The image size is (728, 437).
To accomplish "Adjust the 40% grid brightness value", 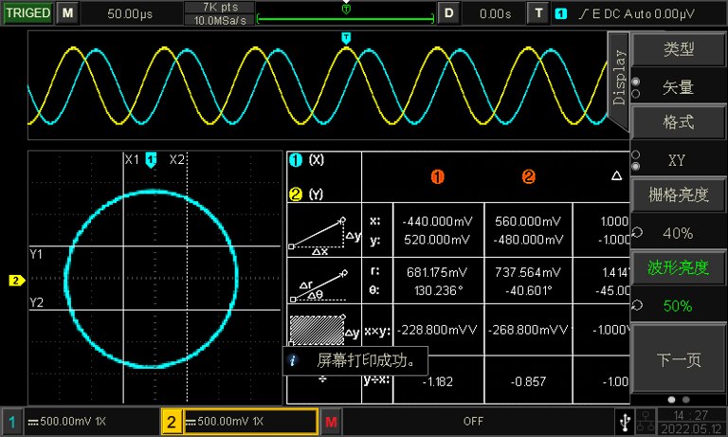I will (x=678, y=233).
